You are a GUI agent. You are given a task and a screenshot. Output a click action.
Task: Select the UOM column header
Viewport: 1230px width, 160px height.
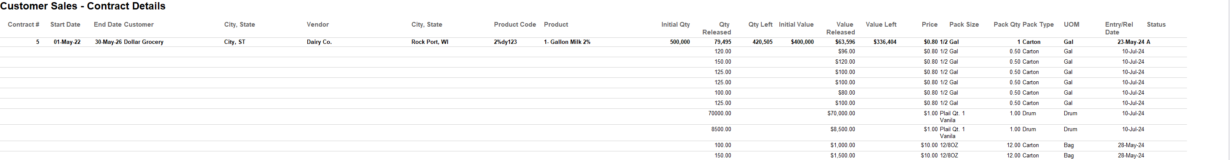coord(1071,25)
